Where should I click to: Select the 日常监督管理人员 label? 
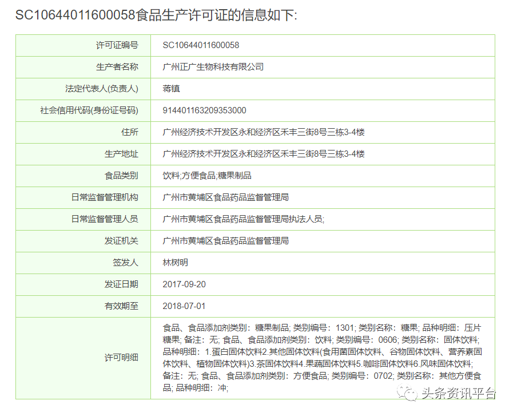point(105,219)
